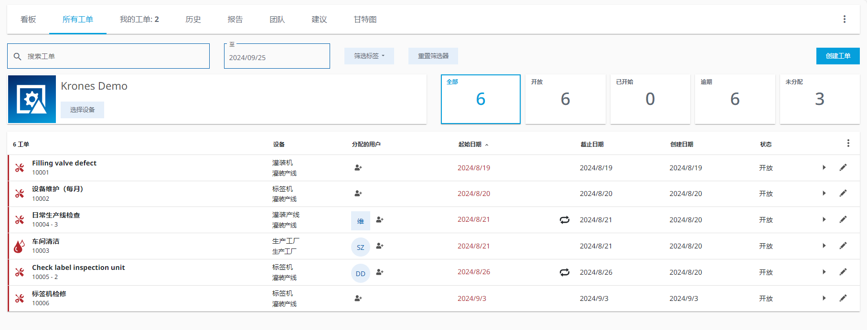The height and width of the screenshot is (330, 867).
Task: Click the DD user avatar badge
Action: click(x=360, y=273)
